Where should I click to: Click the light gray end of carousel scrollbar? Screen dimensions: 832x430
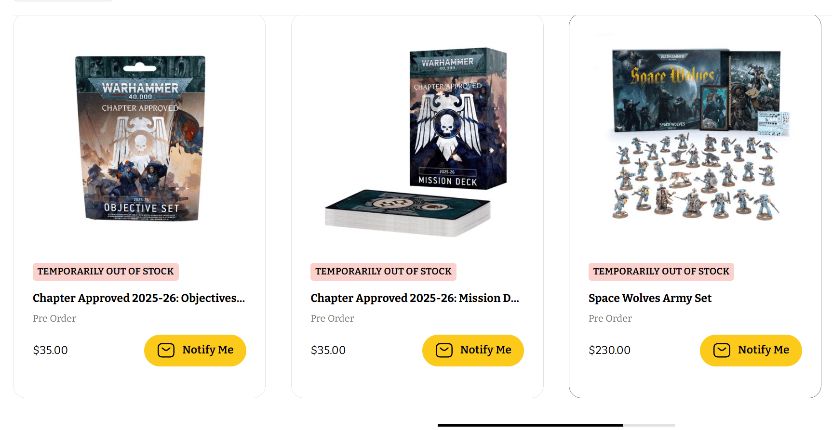point(649,425)
